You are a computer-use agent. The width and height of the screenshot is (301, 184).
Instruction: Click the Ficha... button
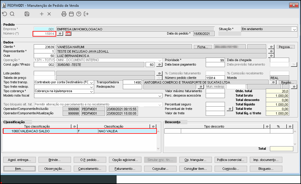point(203,47)
